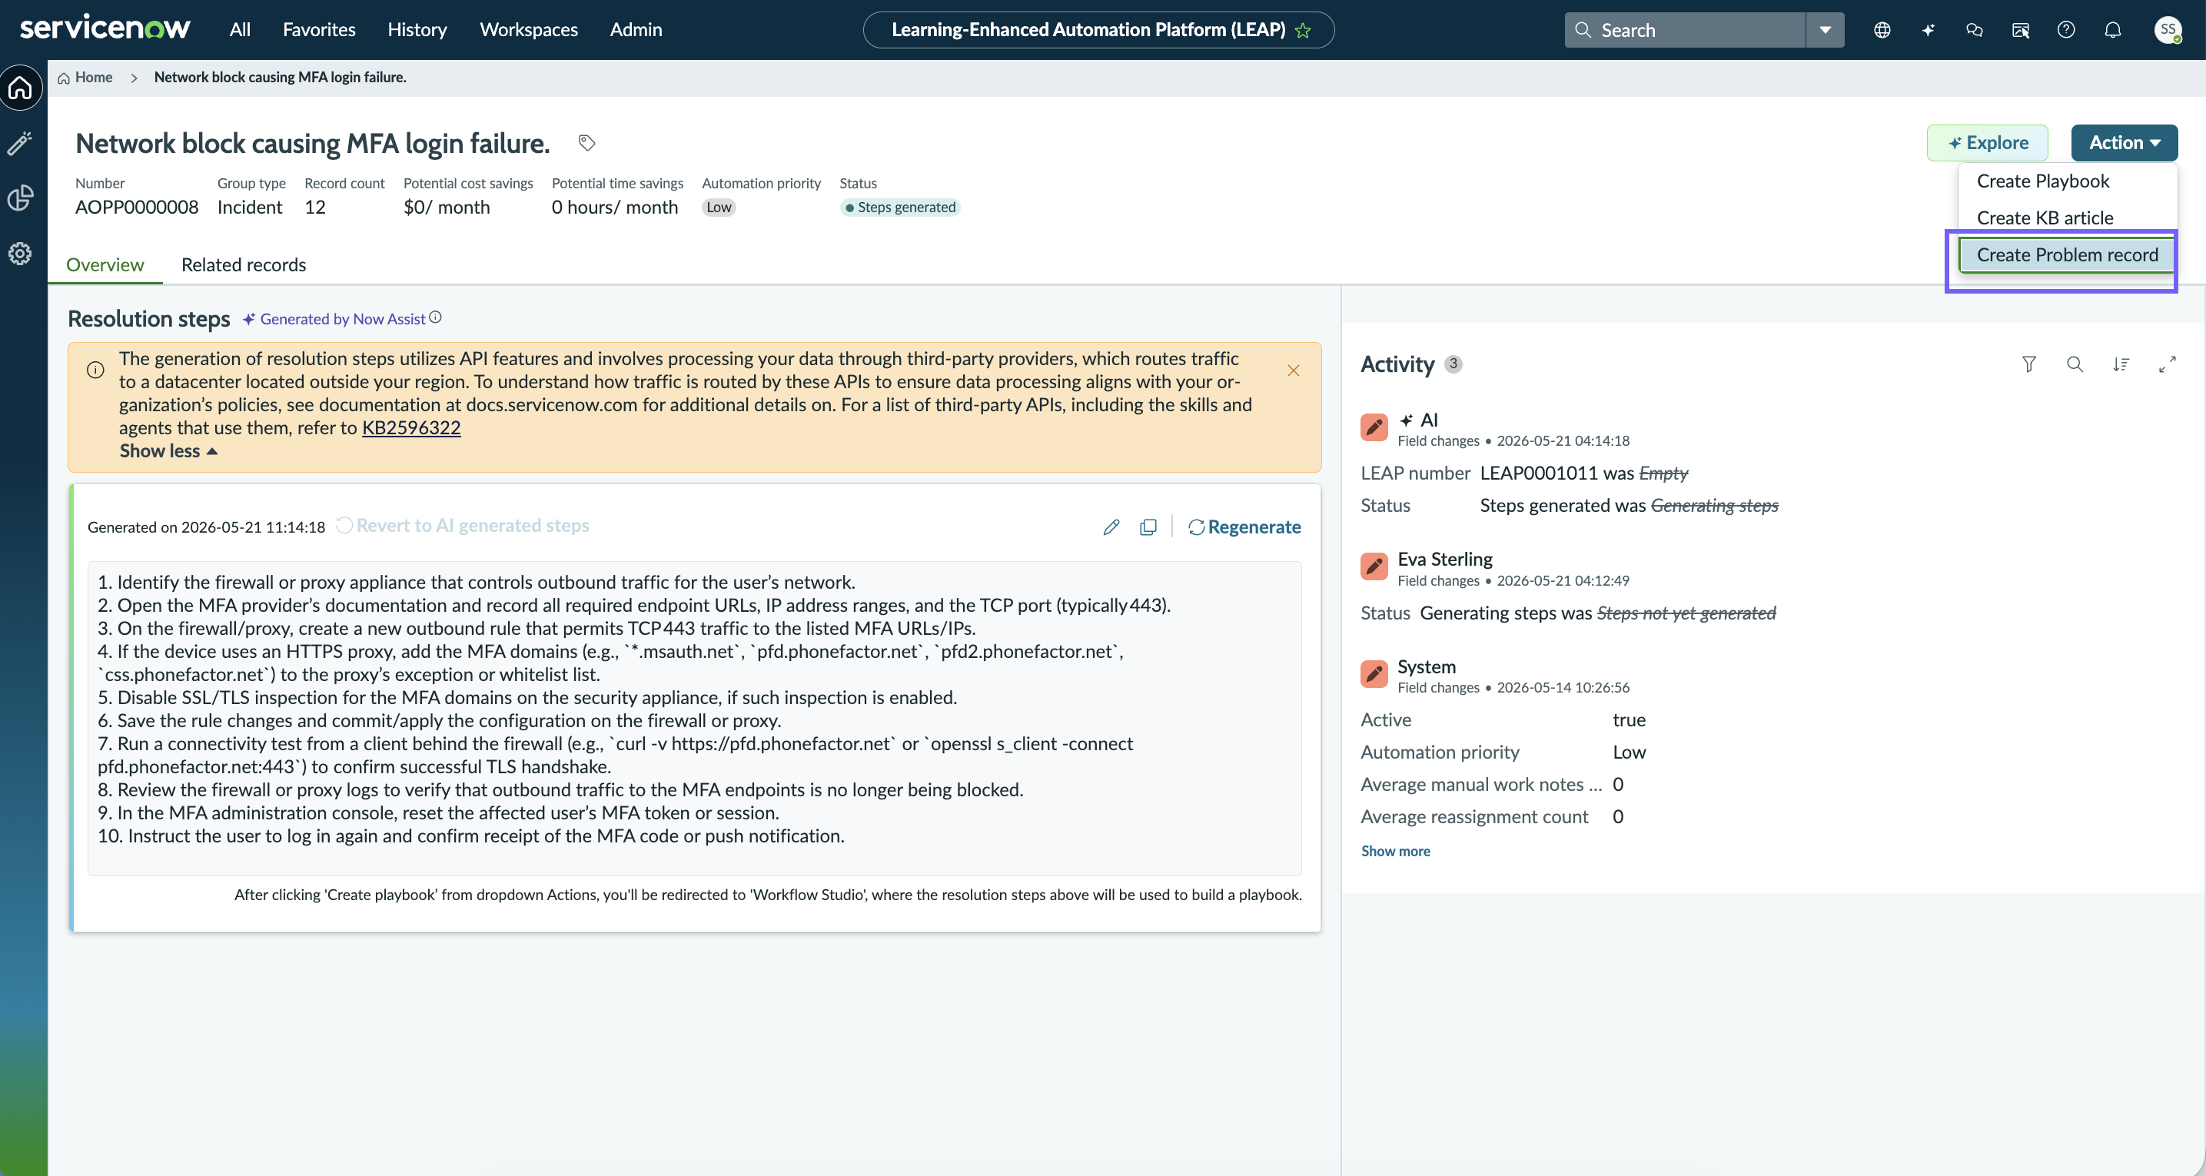This screenshot has height=1176, width=2206.
Task: Favorite LEAP with the star
Action: click(x=1304, y=31)
